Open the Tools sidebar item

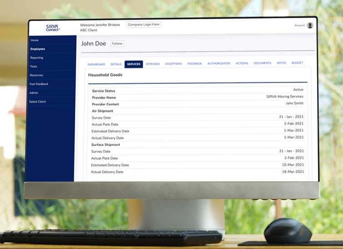point(34,67)
